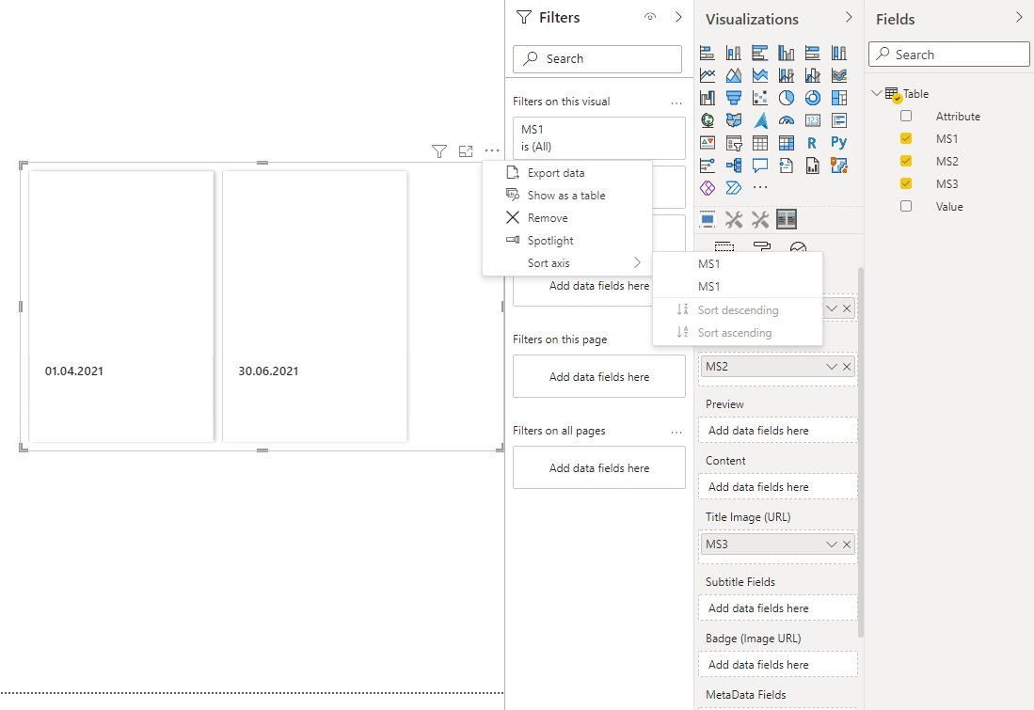Select the waterfall chart visualization
Image resolution: width=1034 pixels, height=710 pixels.
click(707, 98)
